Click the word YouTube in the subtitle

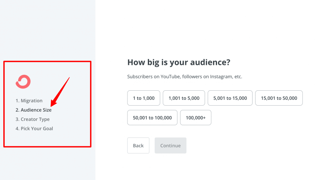pos(170,77)
